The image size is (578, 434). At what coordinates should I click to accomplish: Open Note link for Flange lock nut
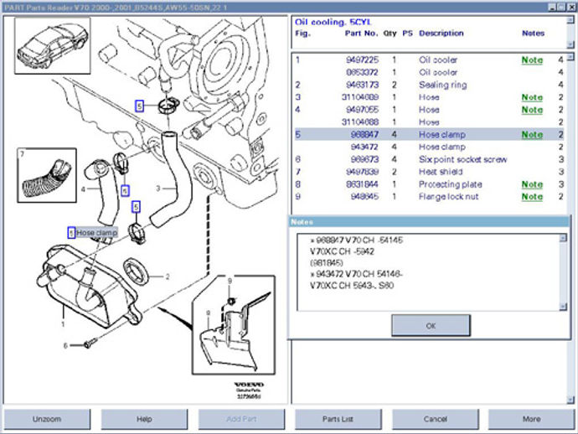click(532, 197)
